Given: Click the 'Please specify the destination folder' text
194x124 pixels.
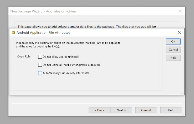Looking at the screenshot, I should point(68,45).
